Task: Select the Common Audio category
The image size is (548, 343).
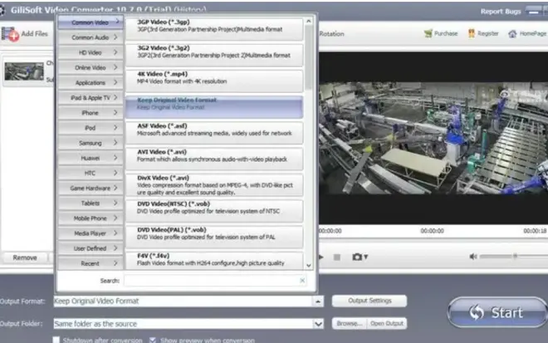Action: click(x=90, y=37)
